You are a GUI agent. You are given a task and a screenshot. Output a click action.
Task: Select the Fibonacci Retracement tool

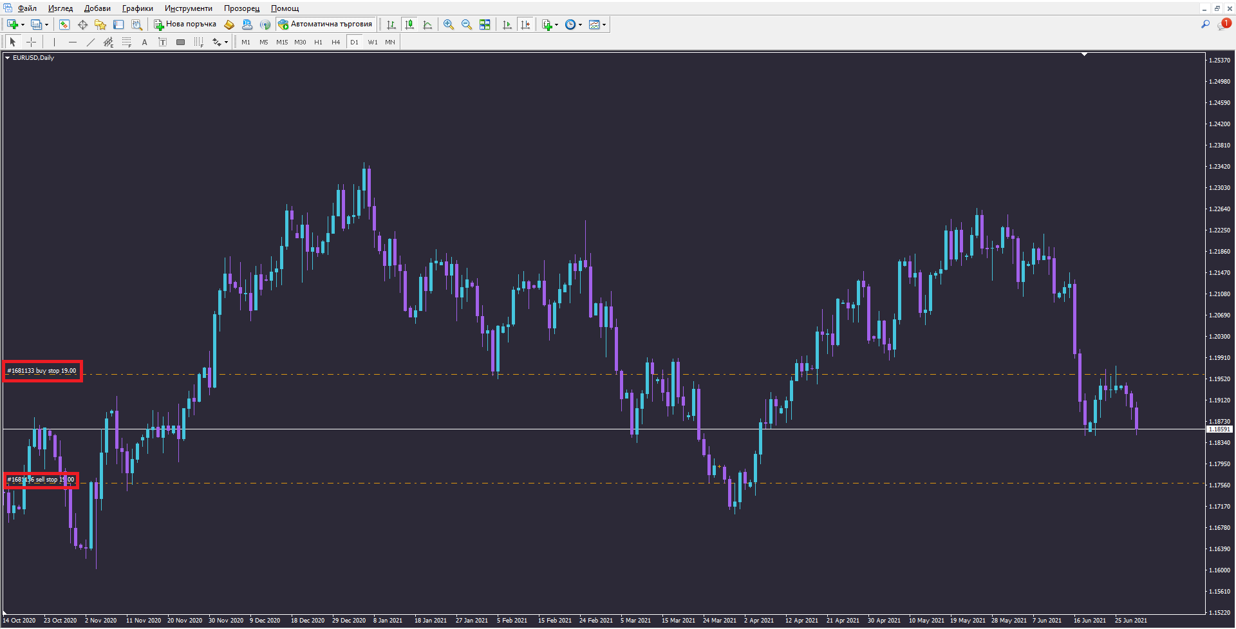126,42
